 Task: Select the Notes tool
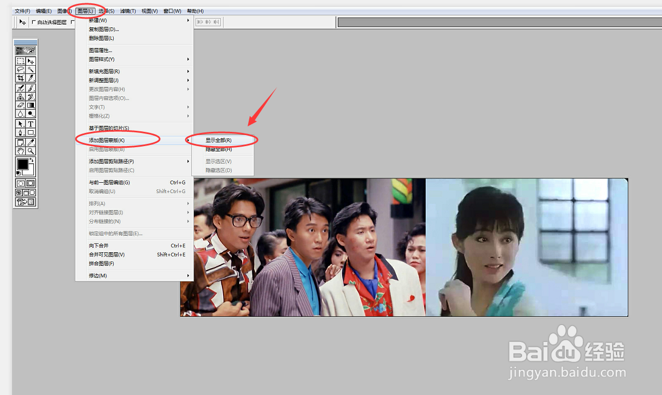tap(20, 143)
